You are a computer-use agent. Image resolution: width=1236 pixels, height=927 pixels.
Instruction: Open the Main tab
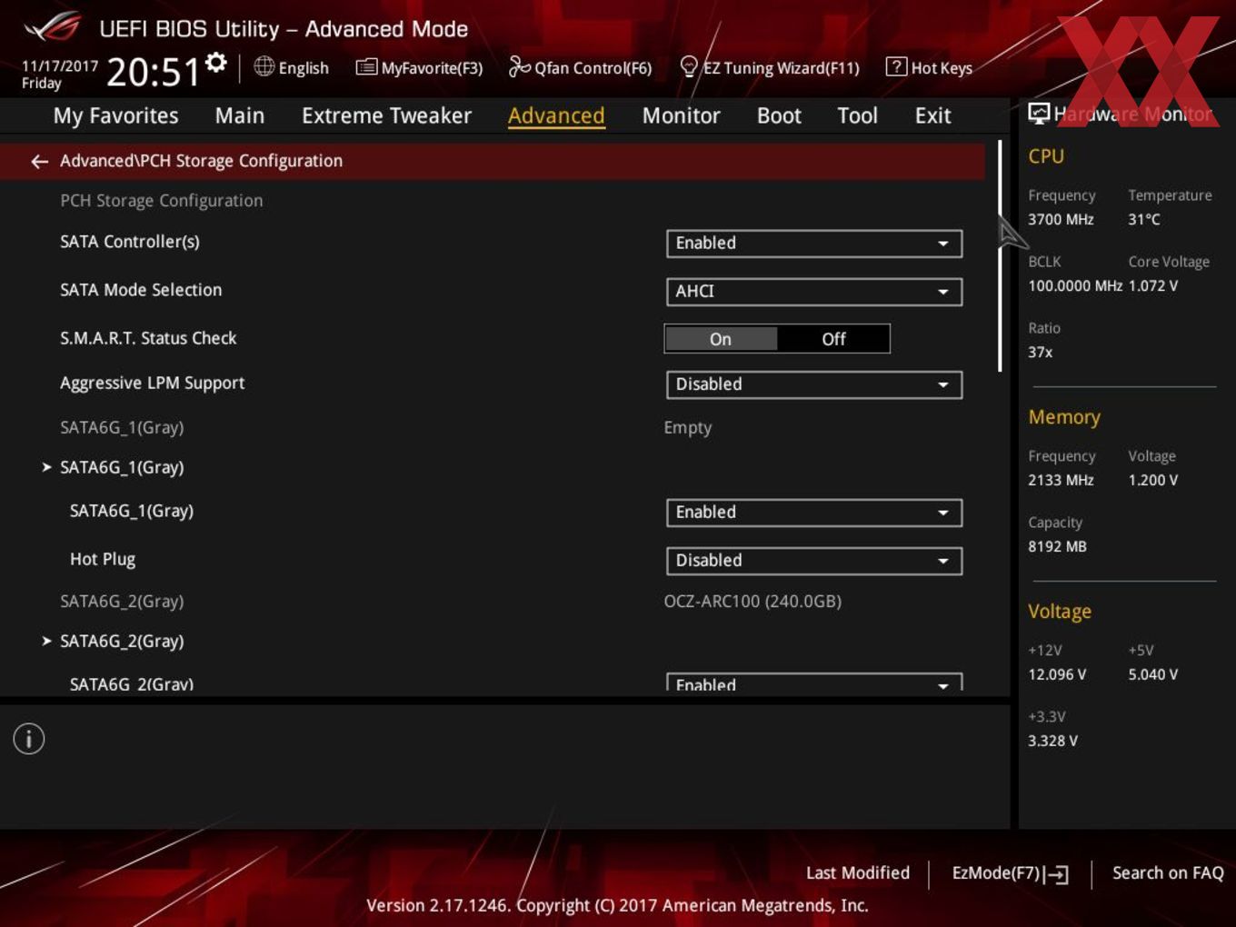coord(240,115)
